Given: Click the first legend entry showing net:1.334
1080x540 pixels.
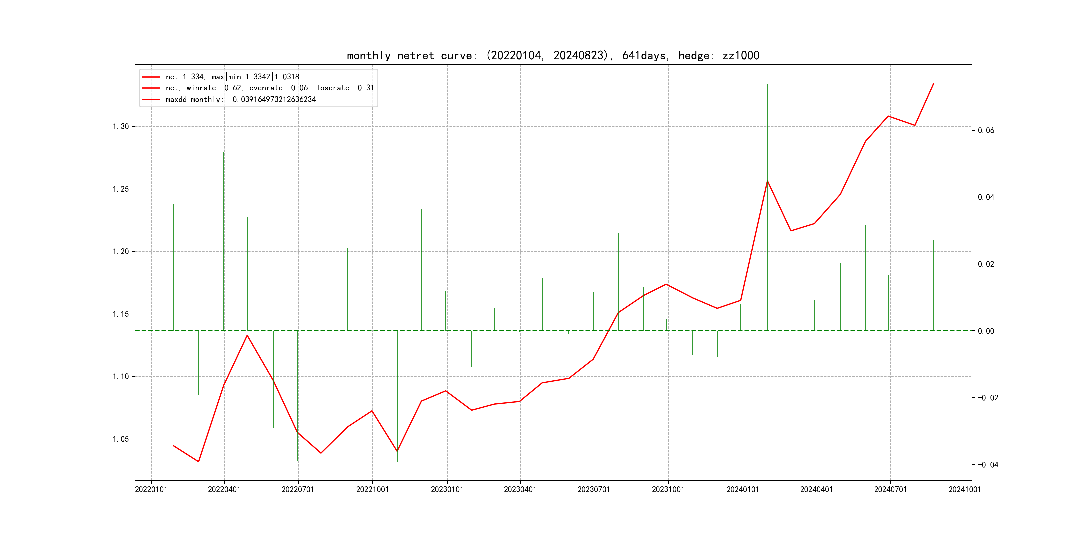Looking at the screenshot, I should [x=232, y=77].
